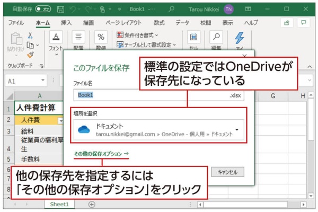Screen dimensions: 318x212
Task: Select column A header
Action: [x=40, y=96]
